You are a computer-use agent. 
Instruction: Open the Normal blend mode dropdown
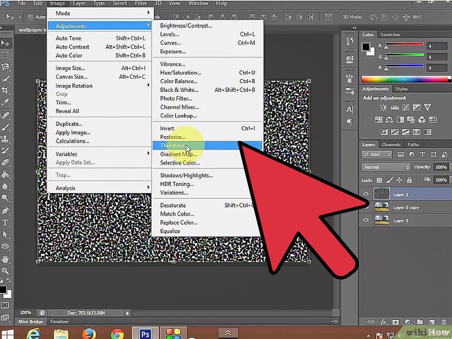[x=386, y=167]
